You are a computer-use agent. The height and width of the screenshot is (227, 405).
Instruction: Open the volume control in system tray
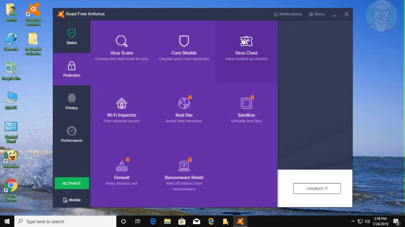tap(367, 221)
